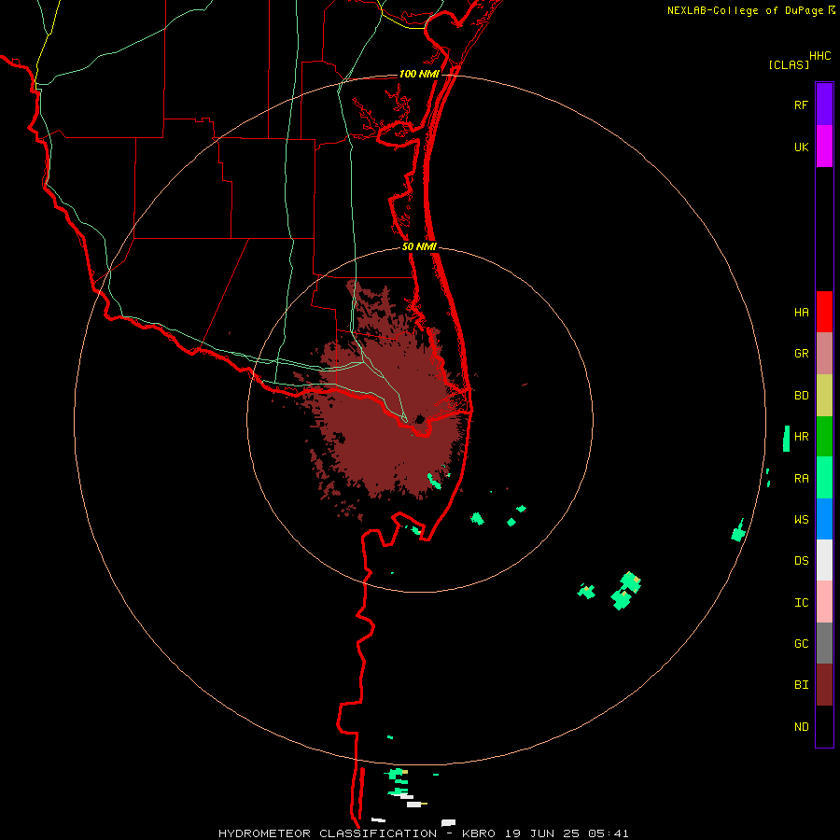Click the HR green legend swatch
Screen dimensions: 840x840
824,437
